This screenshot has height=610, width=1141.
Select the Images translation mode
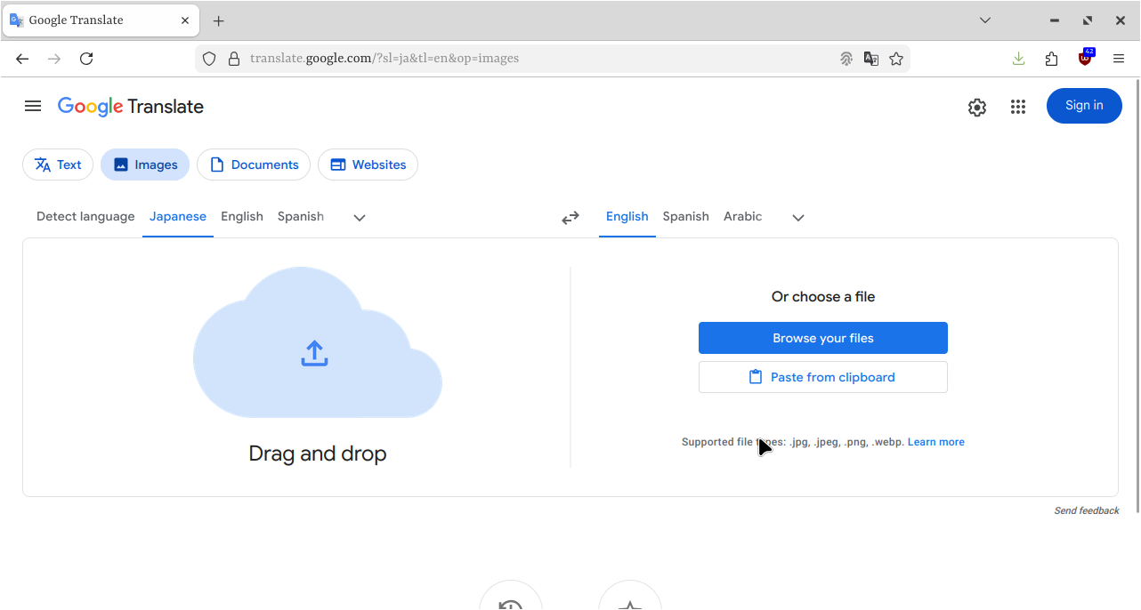point(145,165)
